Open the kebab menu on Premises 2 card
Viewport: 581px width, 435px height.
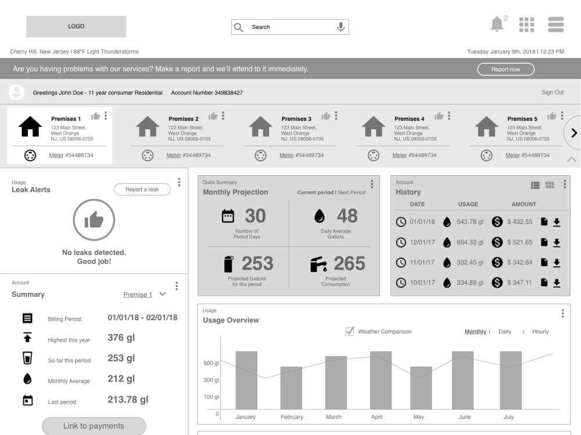(x=223, y=116)
